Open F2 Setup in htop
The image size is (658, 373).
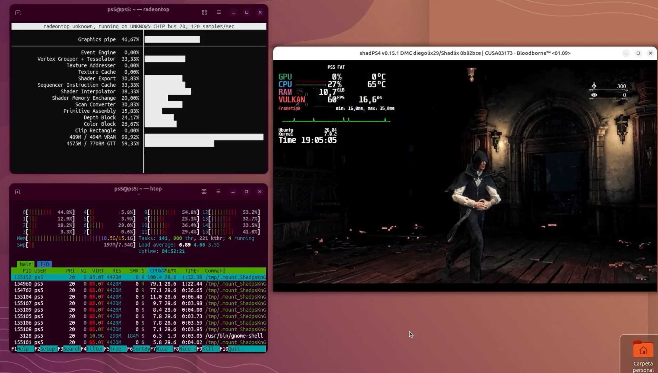[46, 349]
